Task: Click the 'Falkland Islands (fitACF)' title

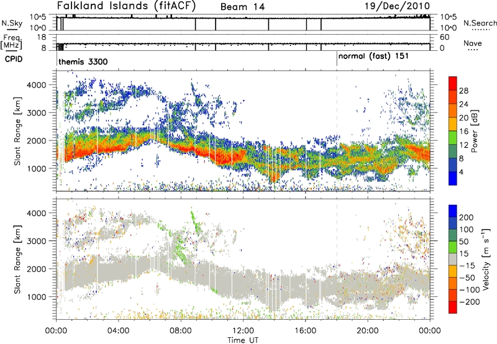Action: [126, 6]
